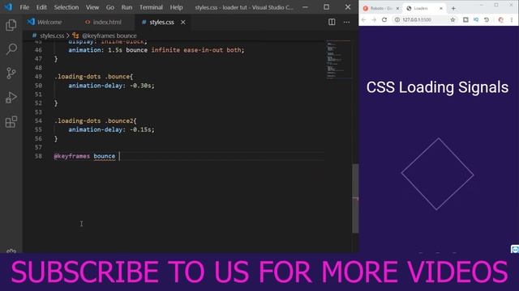Screen dimensions: 519x291
Task: Open the Edit menu
Action: click(x=41, y=7)
